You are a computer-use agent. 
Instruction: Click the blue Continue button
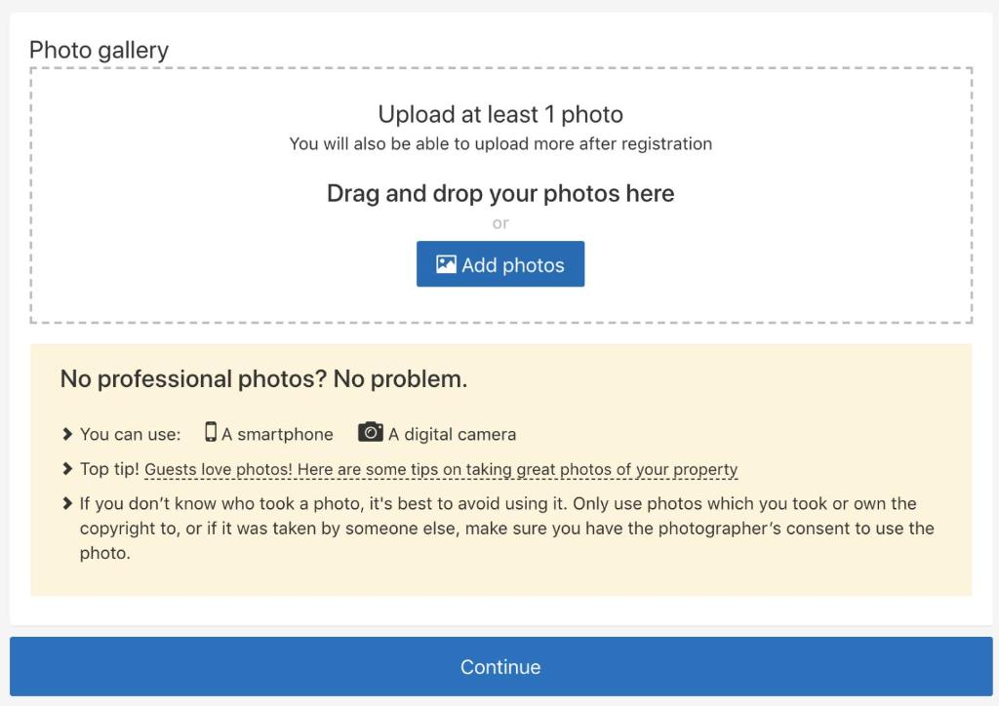tap(500, 667)
